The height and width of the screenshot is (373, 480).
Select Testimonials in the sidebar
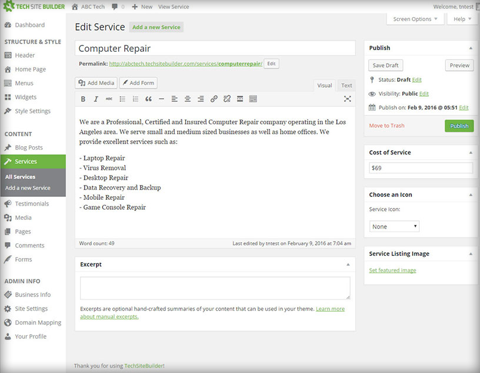click(x=33, y=203)
